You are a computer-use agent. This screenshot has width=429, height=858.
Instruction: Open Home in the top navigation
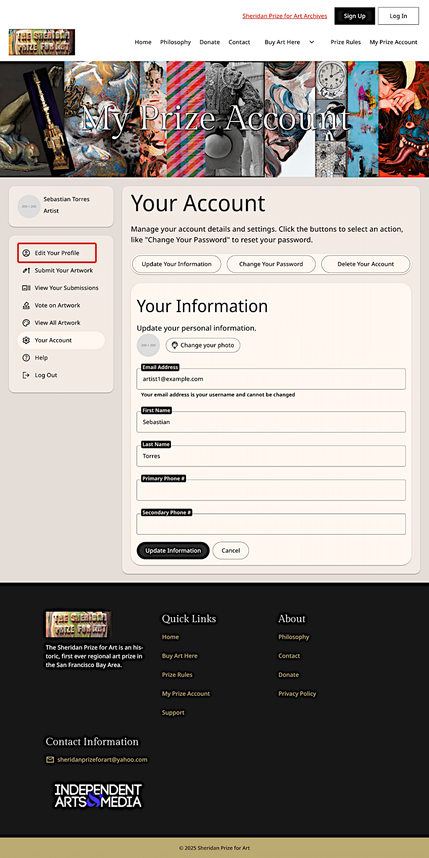[x=143, y=42]
